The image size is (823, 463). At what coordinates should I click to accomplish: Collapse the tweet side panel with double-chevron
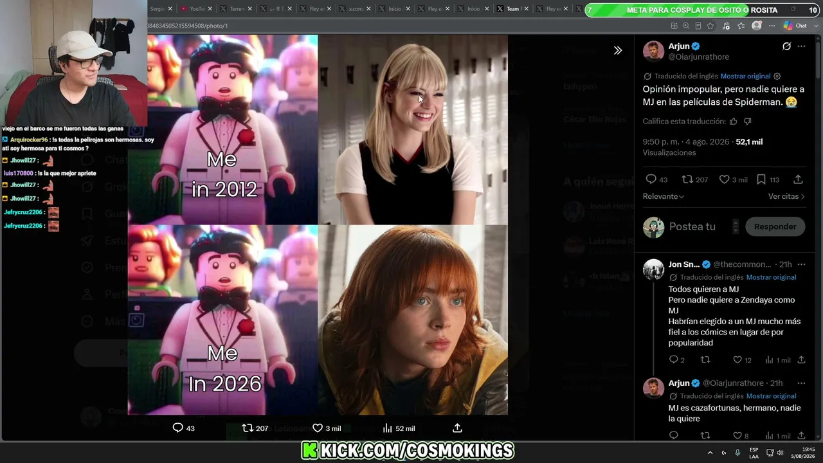pyautogui.click(x=618, y=50)
